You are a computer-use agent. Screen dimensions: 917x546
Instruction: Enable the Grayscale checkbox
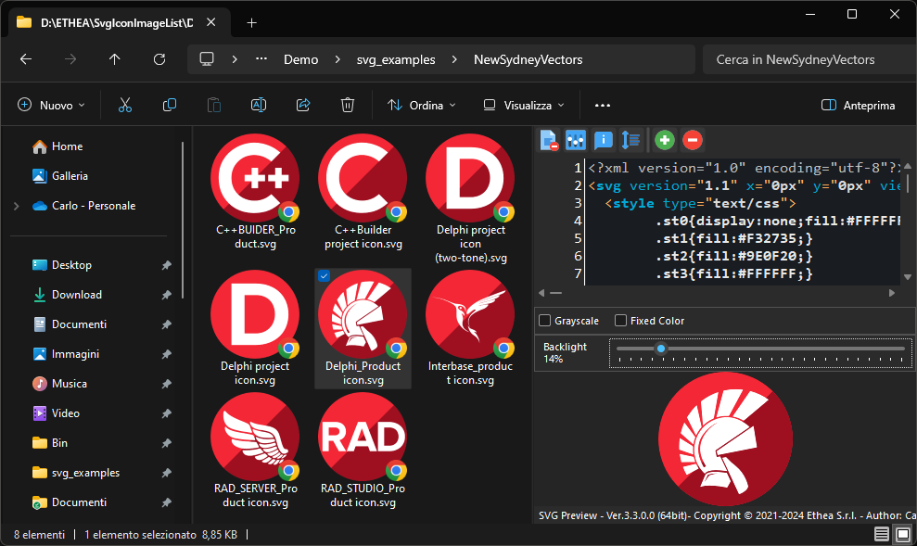coord(544,321)
